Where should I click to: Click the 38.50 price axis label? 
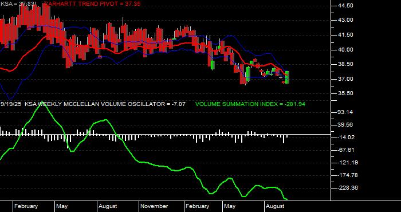pyautogui.click(x=345, y=64)
